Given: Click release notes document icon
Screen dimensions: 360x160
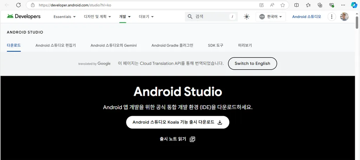Looking at the screenshot, I should pyautogui.click(x=192, y=139).
